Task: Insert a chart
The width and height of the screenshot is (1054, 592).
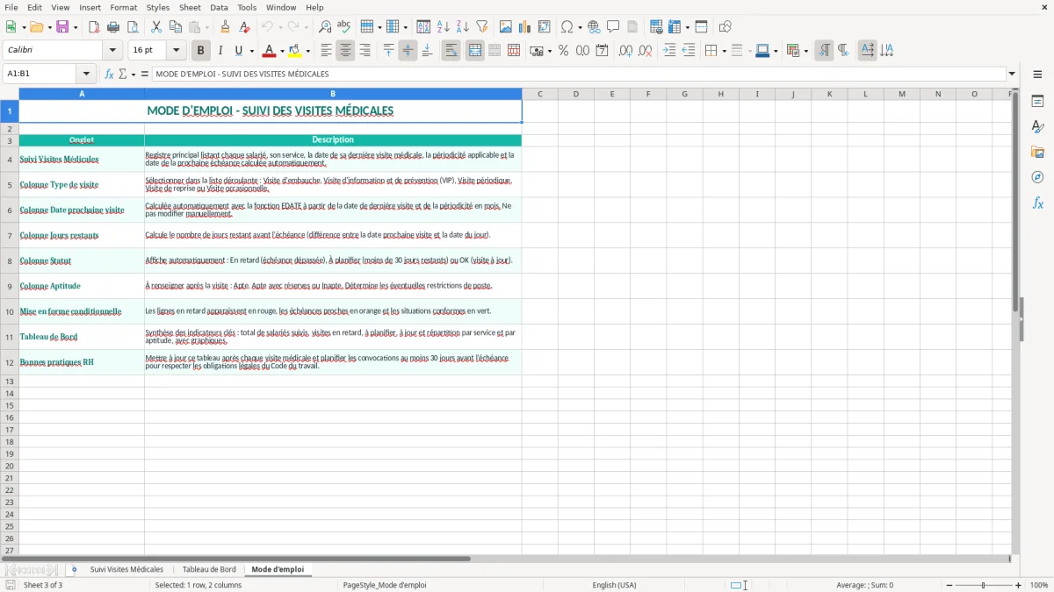Action: tap(525, 27)
